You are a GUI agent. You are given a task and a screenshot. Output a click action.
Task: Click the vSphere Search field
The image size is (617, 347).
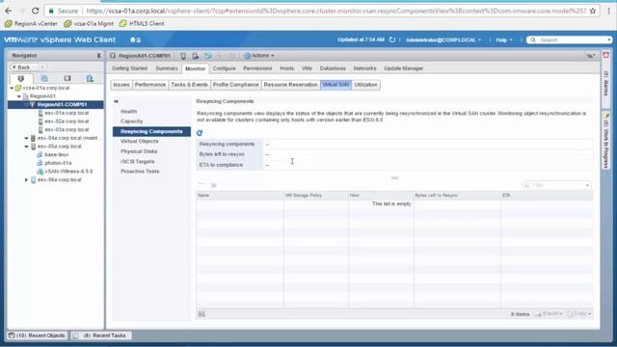[x=569, y=40]
